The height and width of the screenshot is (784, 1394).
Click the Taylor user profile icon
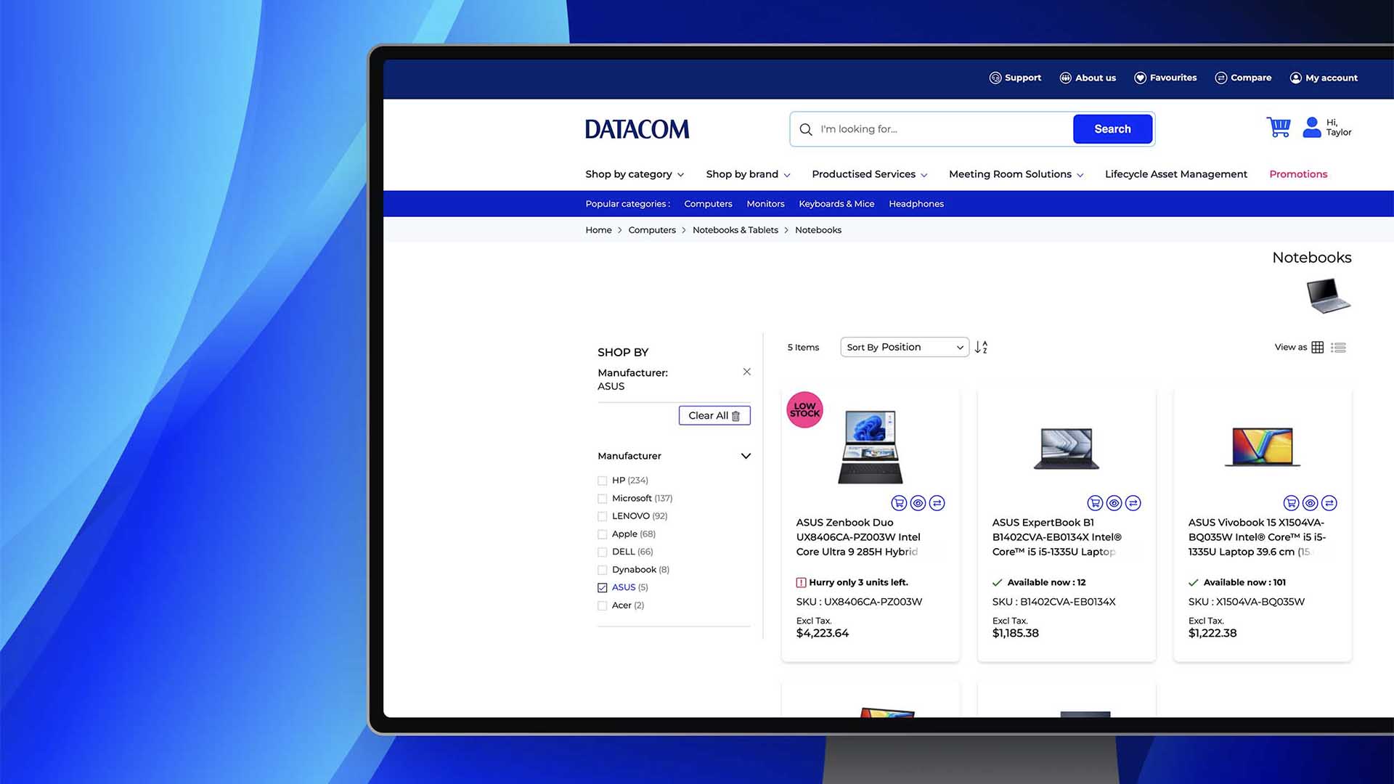point(1311,127)
